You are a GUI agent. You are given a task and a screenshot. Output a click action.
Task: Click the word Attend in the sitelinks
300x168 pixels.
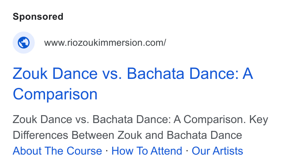coord(166,151)
